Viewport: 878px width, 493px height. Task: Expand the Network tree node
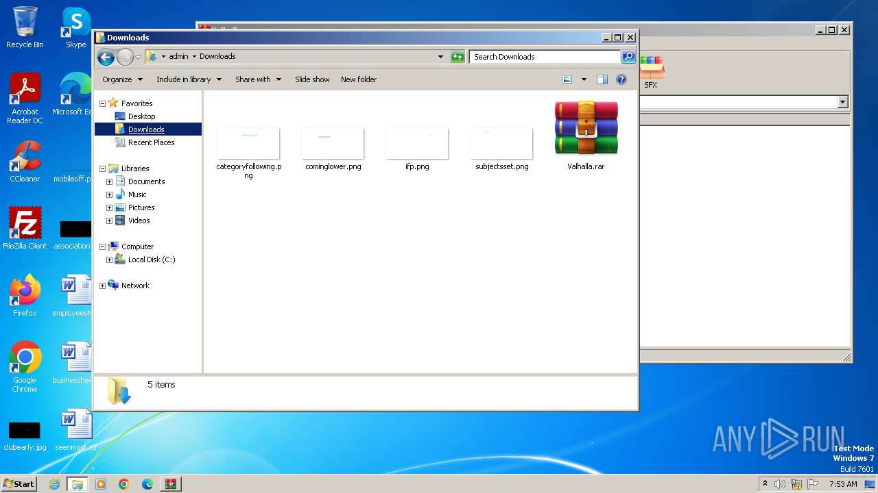pos(103,286)
